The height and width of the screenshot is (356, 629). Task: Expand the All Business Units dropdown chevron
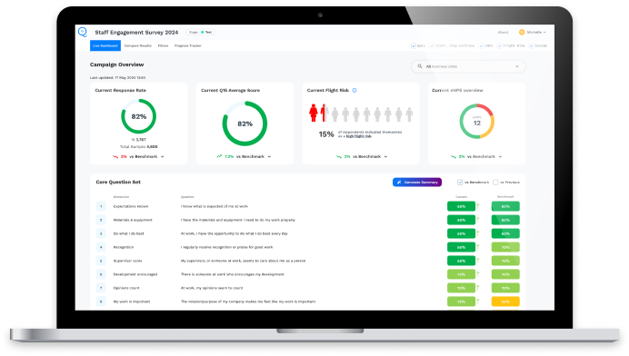516,66
